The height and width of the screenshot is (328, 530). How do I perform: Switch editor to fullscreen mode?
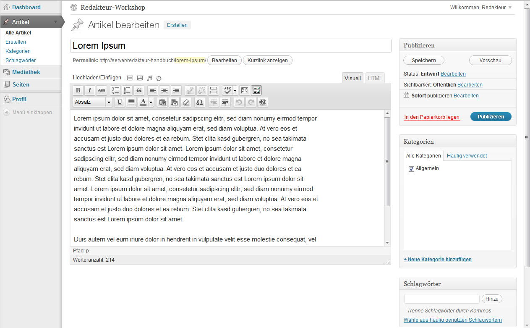(x=245, y=90)
